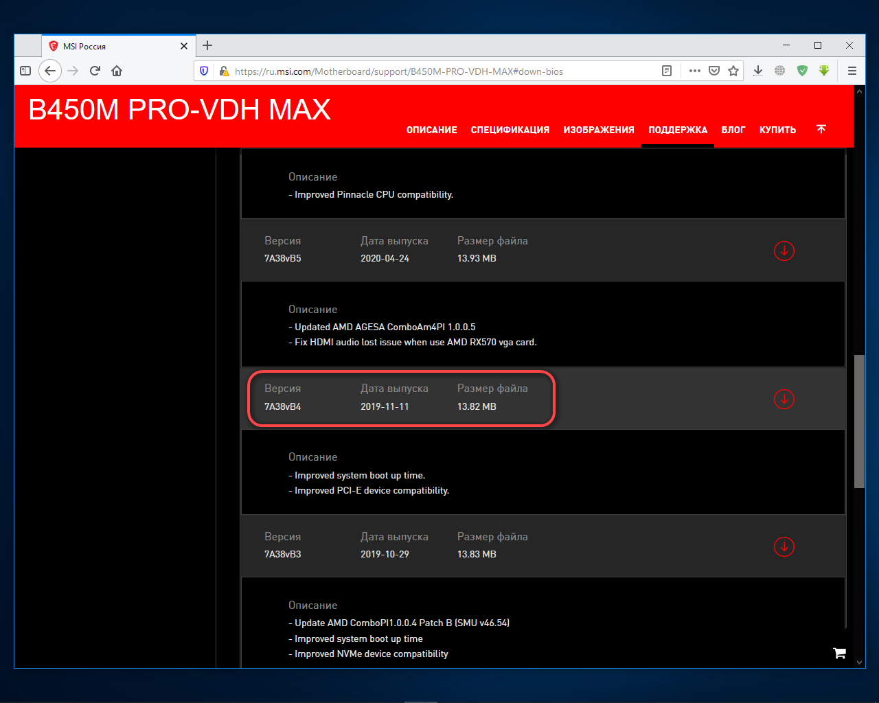This screenshot has width=879, height=703.
Task: Click 'Updated AMD AGESA ComboAm4PI 1.0.0.5' line
Action: tap(382, 327)
